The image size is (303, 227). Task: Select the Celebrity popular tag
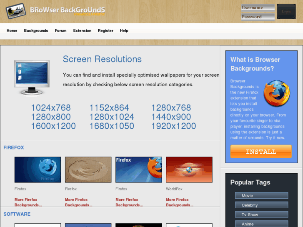pyautogui.click(x=261, y=205)
